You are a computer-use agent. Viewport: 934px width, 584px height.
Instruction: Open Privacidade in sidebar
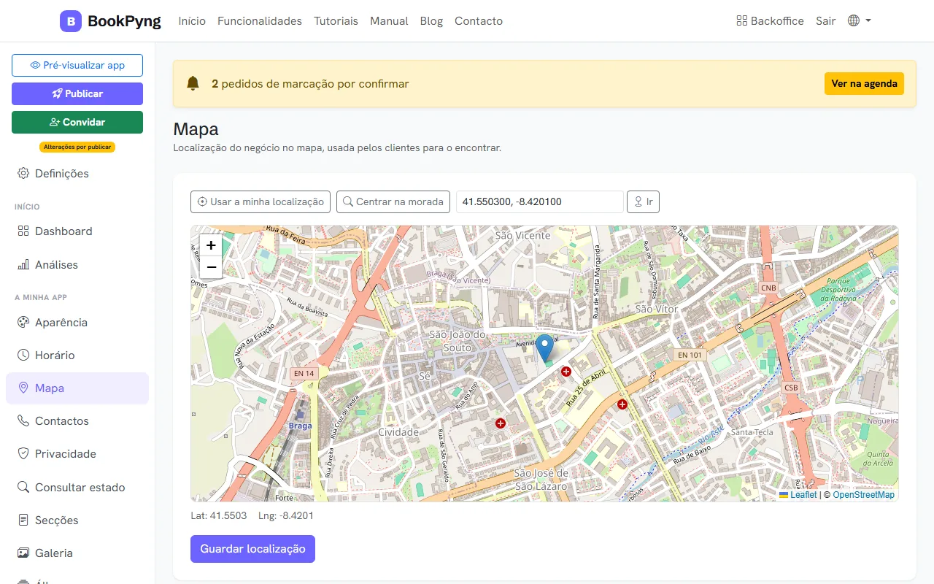point(77,454)
